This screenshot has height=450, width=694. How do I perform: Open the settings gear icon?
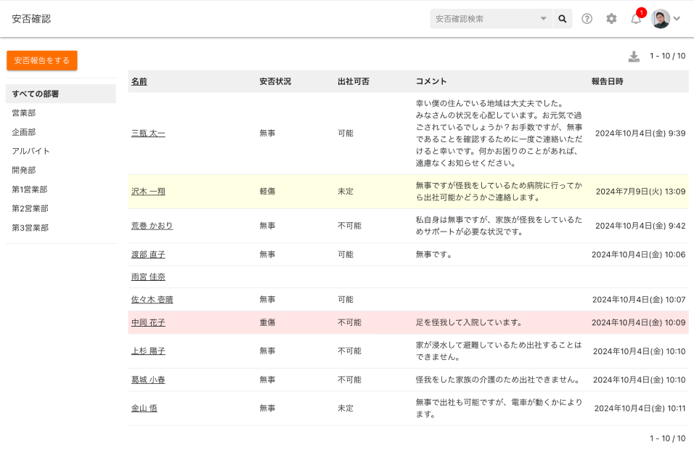[611, 19]
